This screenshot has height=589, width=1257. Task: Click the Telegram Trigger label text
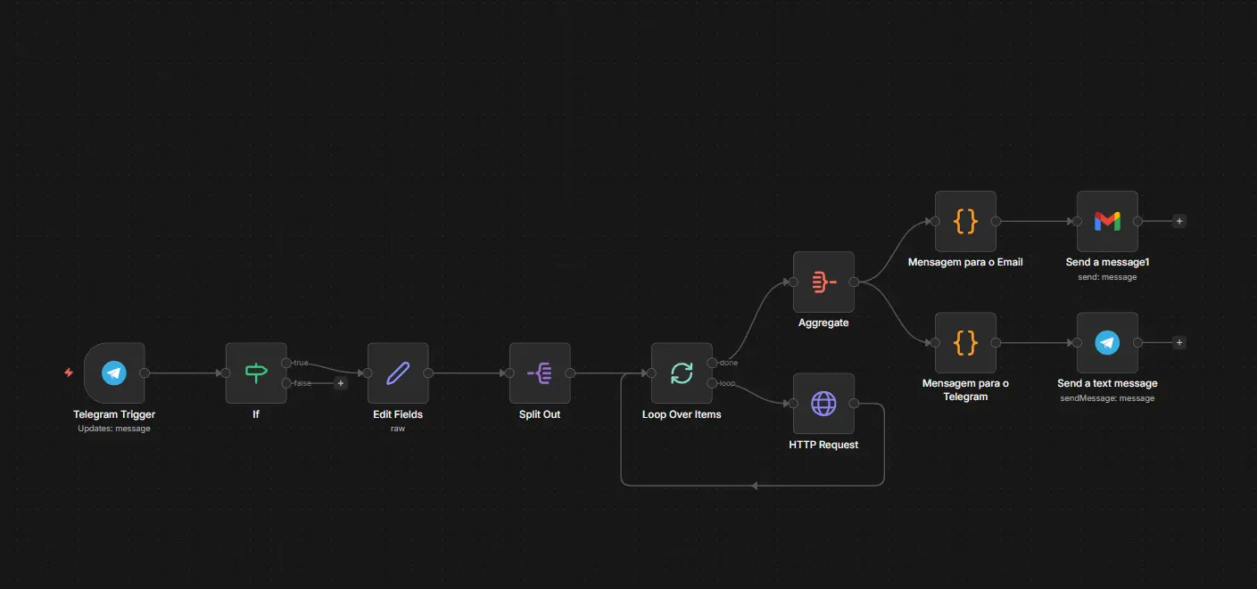point(114,414)
